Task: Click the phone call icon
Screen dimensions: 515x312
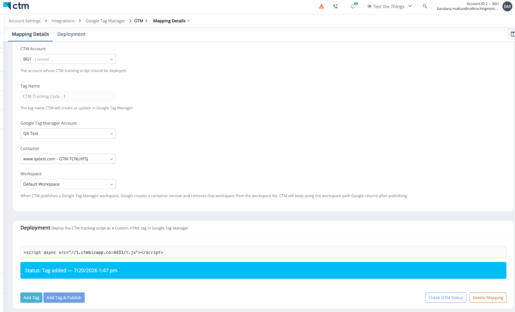Action: (335, 6)
